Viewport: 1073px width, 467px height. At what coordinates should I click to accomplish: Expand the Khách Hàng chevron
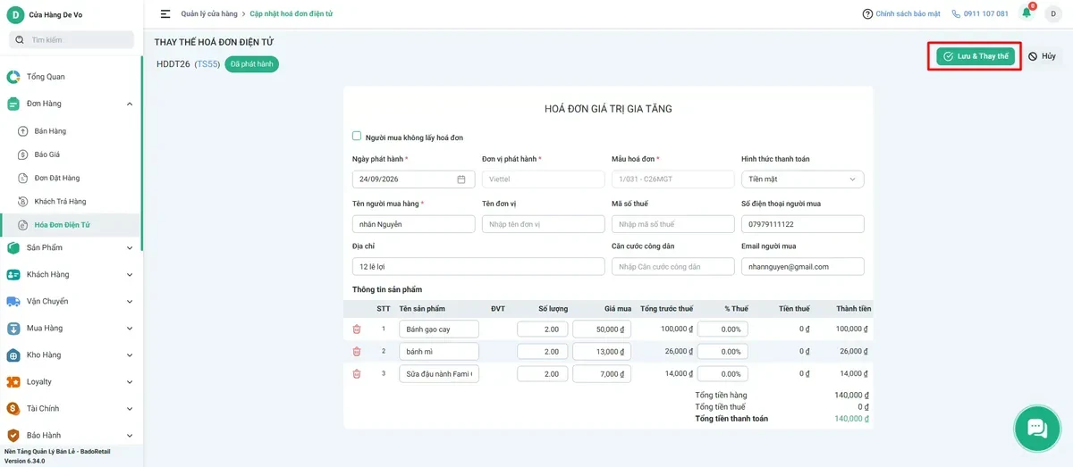pyautogui.click(x=130, y=274)
